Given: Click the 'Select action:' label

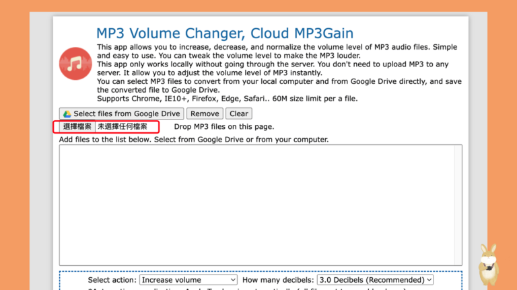Looking at the screenshot, I should click(112, 280).
